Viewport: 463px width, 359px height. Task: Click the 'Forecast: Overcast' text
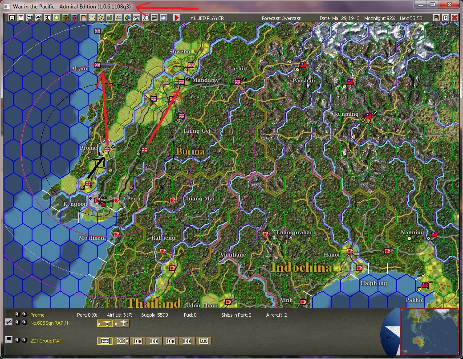(x=281, y=18)
